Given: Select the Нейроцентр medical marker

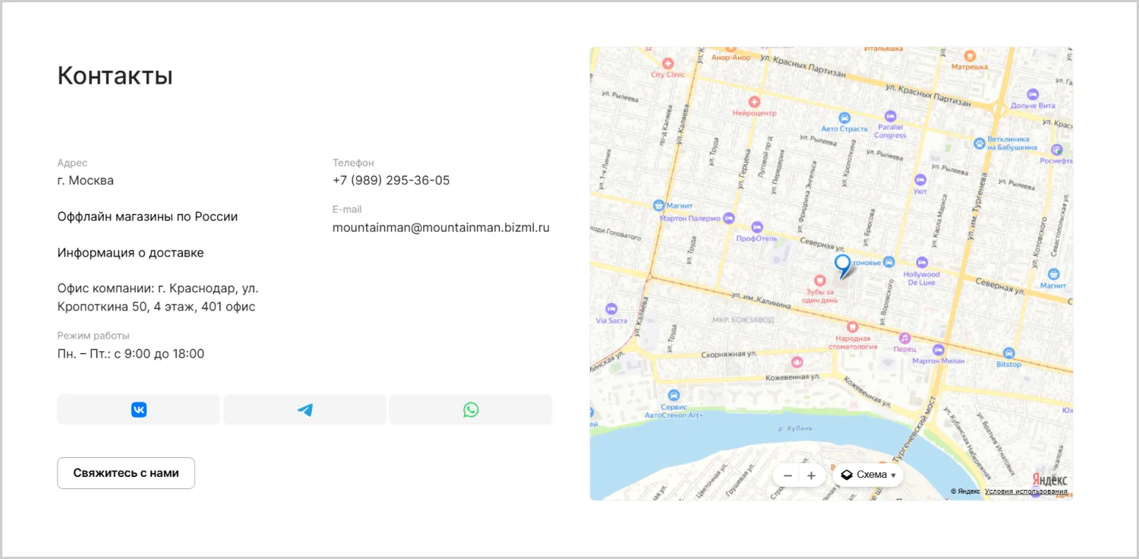Looking at the screenshot, I should [x=754, y=101].
